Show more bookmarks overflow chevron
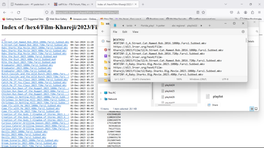The height and width of the screenshot is (148, 264). 236,19
